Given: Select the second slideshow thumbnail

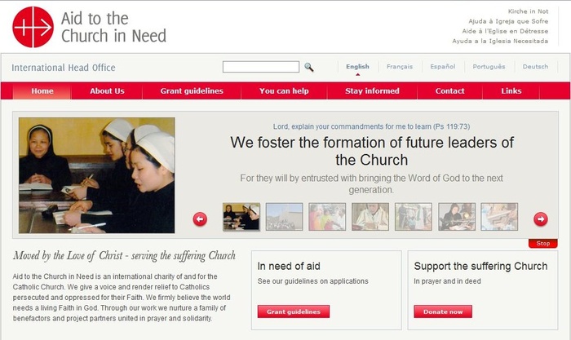Looking at the screenshot, I should pos(285,217).
